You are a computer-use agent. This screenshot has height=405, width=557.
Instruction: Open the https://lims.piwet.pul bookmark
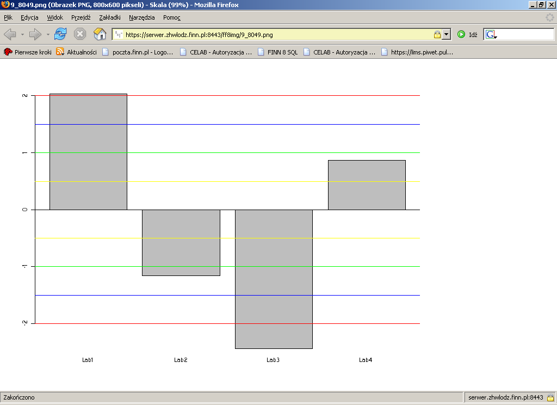click(x=417, y=52)
